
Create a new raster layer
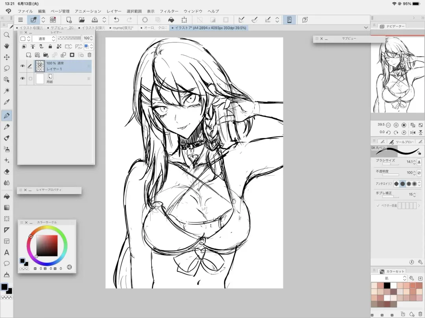pyautogui.click(x=28, y=55)
